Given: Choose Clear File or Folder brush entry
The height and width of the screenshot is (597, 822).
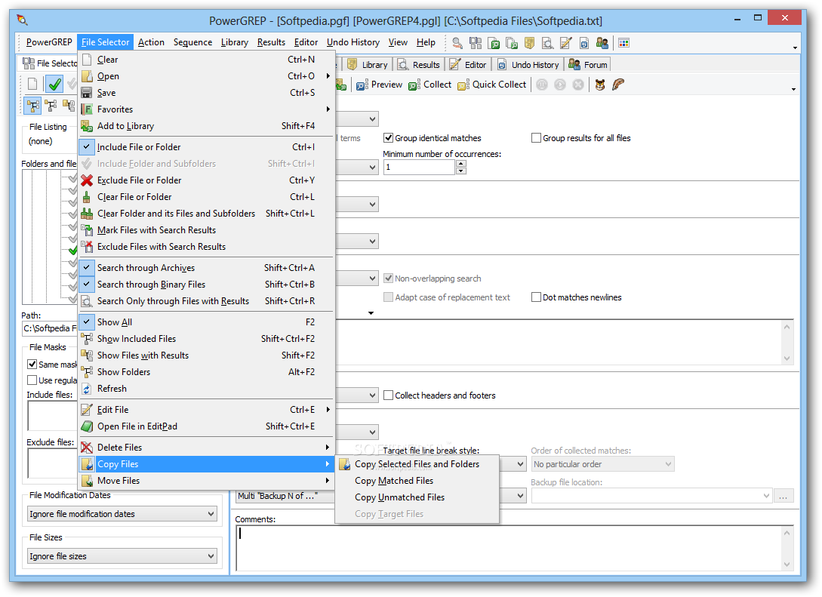Looking at the screenshot, I should point(206,197).
